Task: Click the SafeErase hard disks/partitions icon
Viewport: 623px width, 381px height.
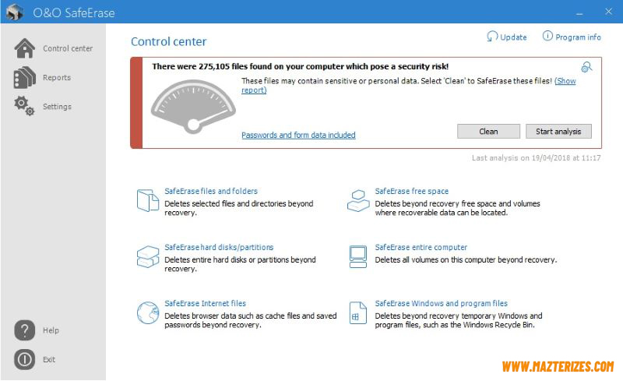Action: coord(148,257)
